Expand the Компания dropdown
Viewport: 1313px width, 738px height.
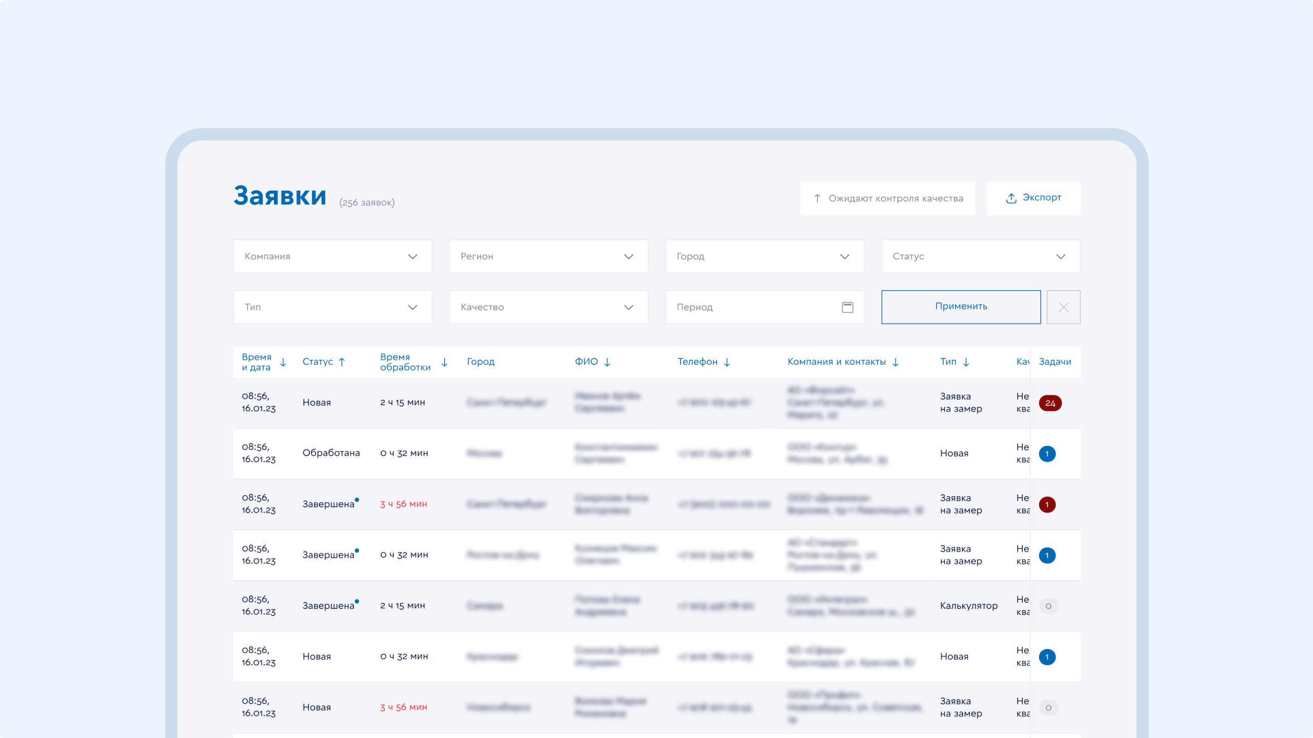tap(333, 256)
